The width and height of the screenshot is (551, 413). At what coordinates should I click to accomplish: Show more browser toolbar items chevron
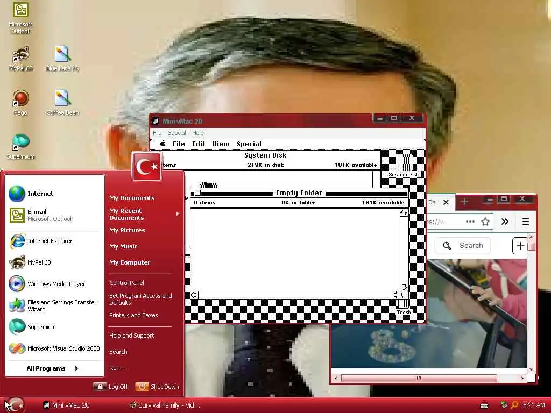pos(505,222)
